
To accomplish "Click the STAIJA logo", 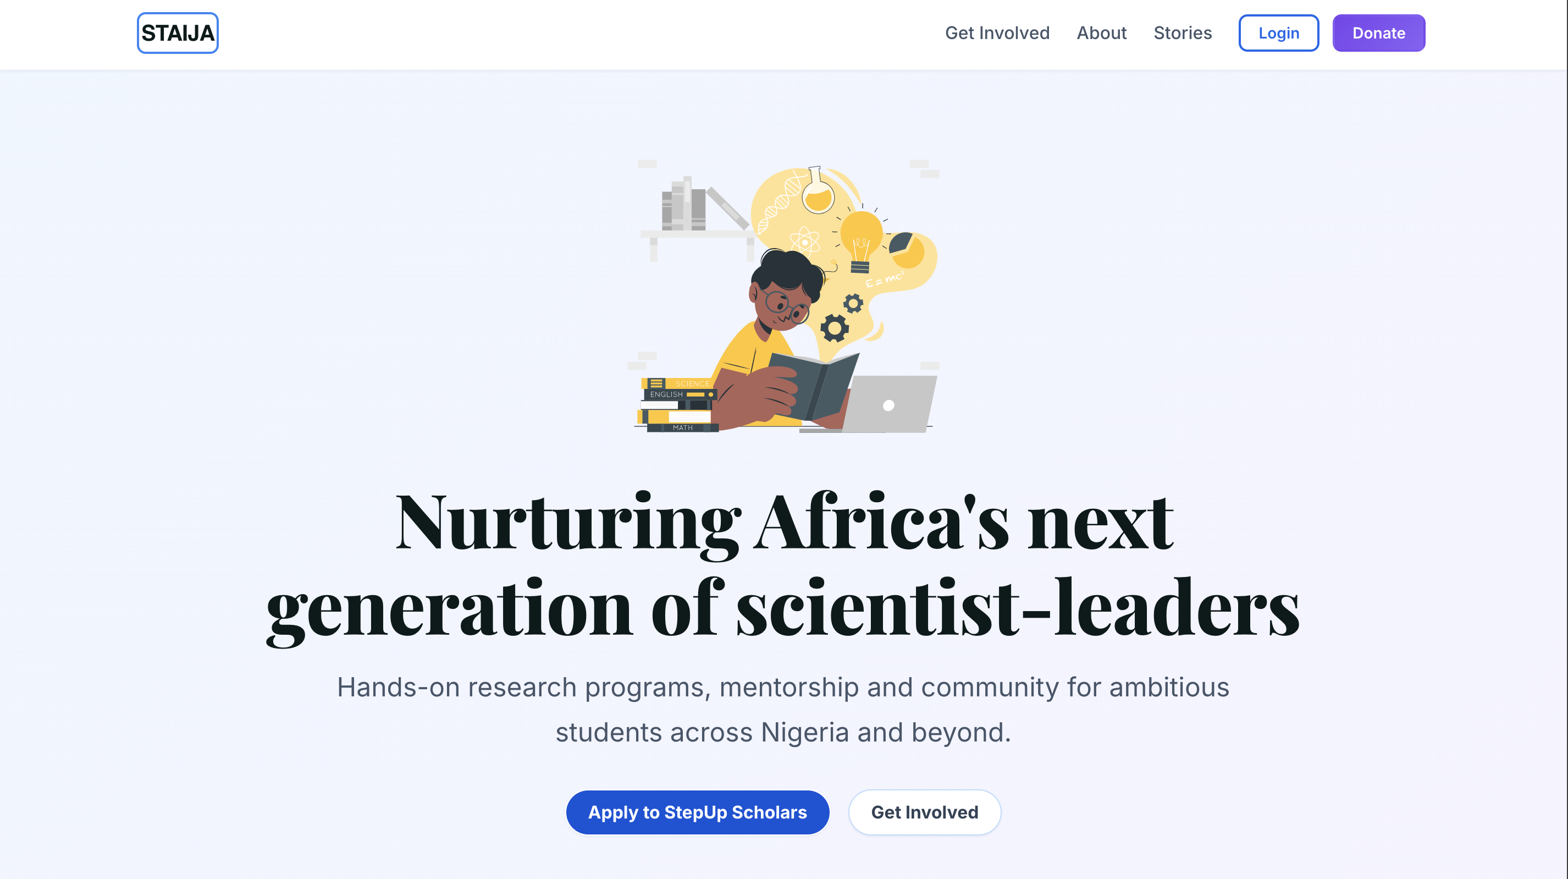I will point(177,33).
